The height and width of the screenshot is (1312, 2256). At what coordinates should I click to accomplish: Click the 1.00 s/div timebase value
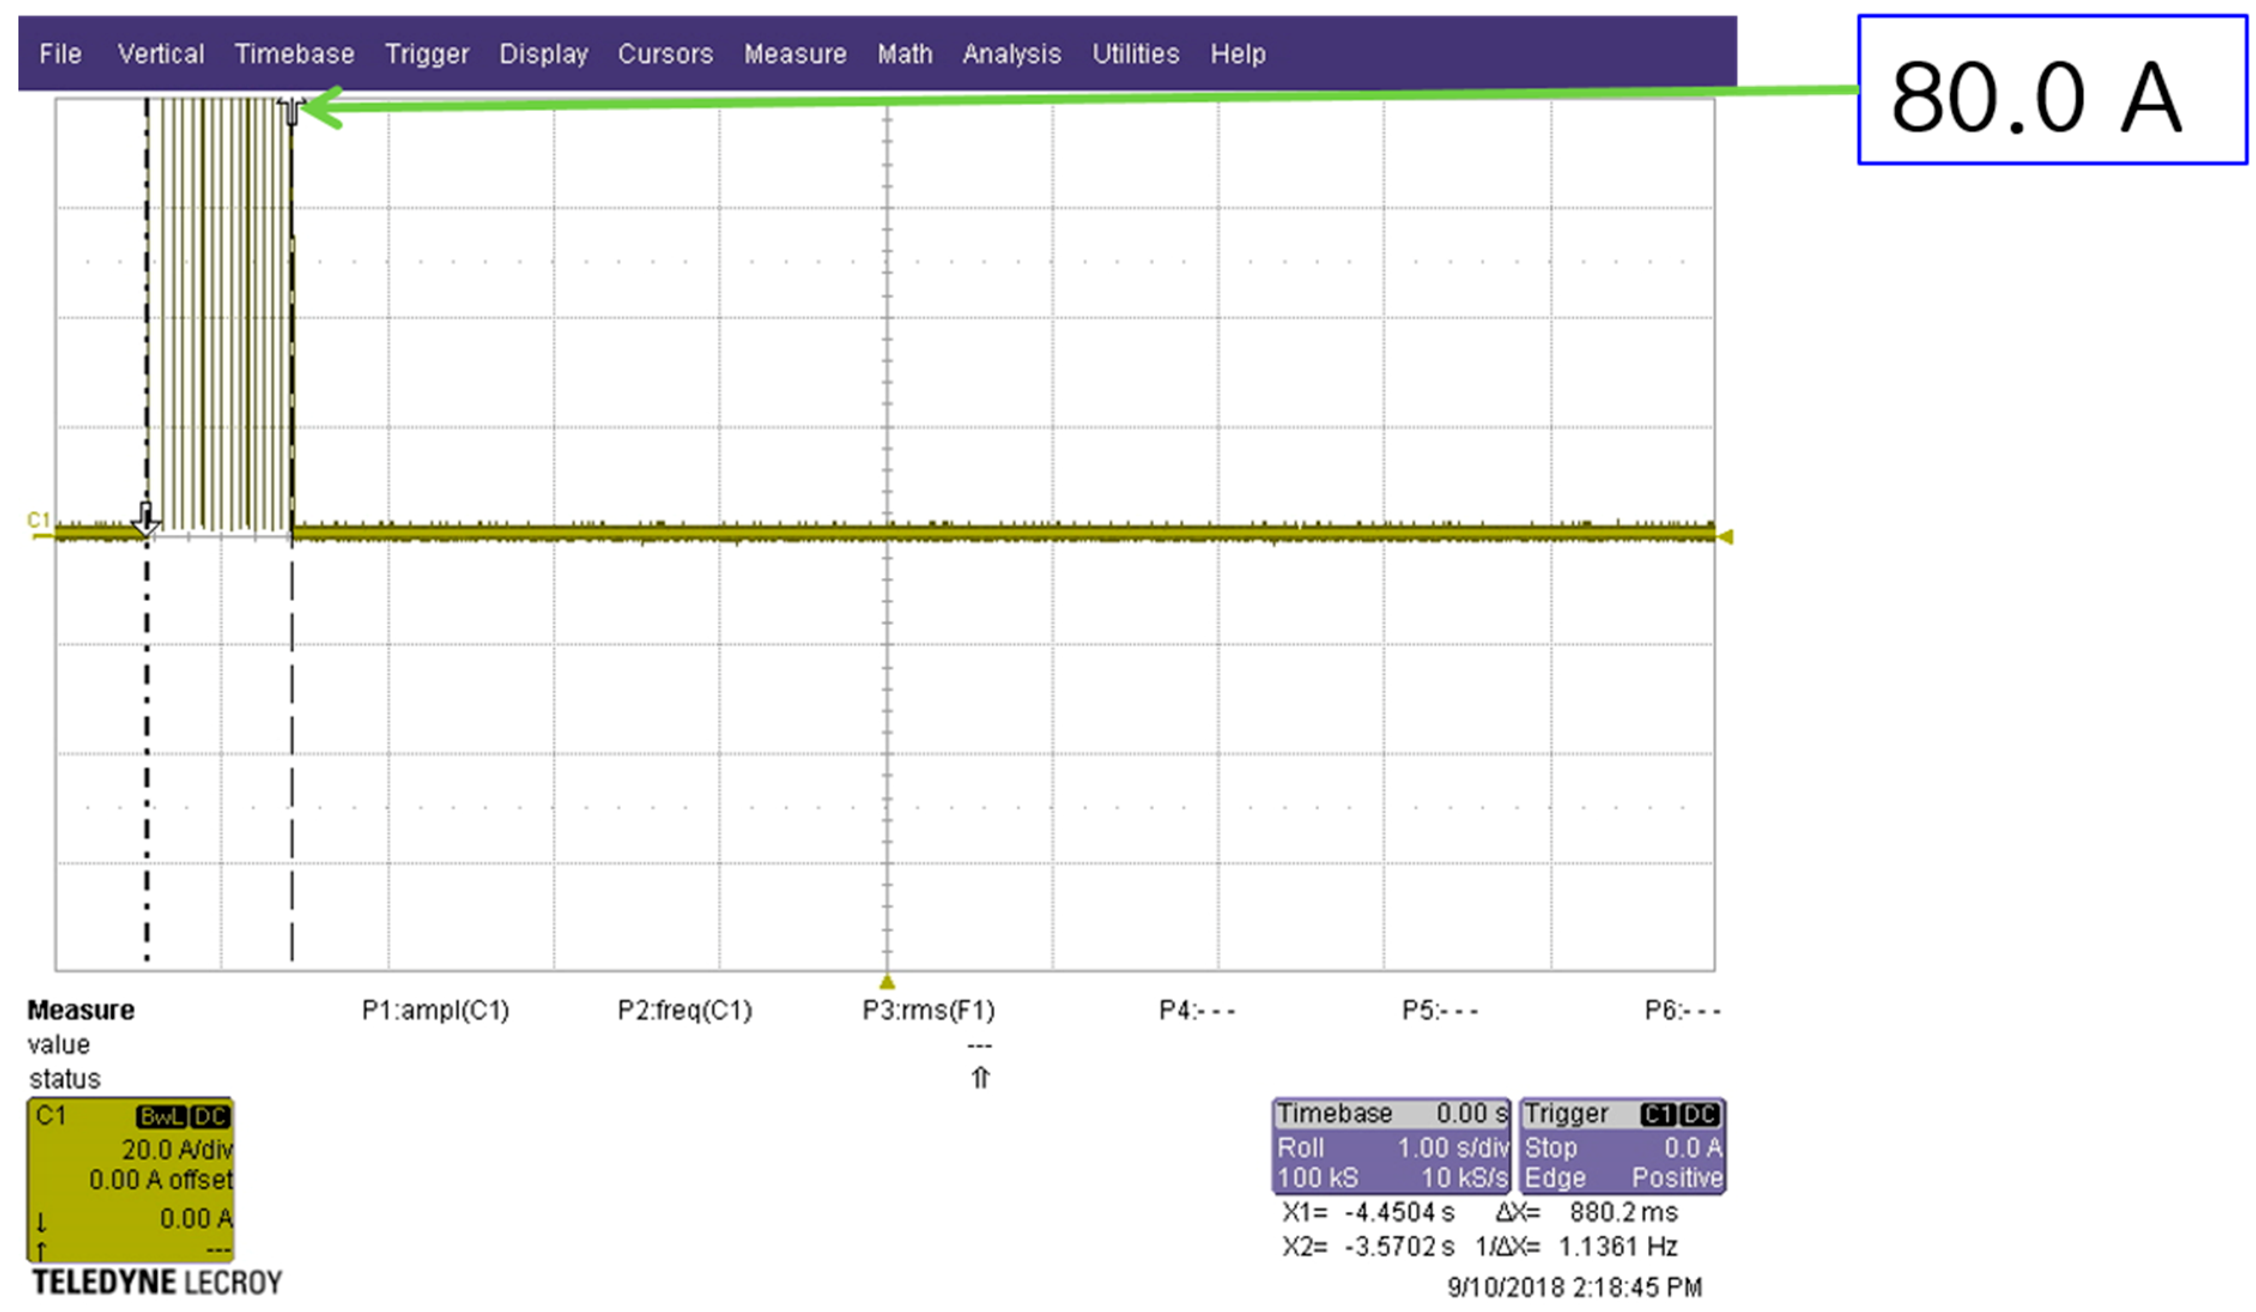coord(1453,1147)
